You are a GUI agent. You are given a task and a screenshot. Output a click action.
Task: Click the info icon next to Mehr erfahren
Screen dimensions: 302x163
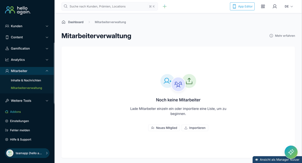(x=271, y=36)
